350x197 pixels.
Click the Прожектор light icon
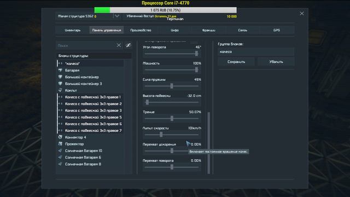[x=60, y=143]
